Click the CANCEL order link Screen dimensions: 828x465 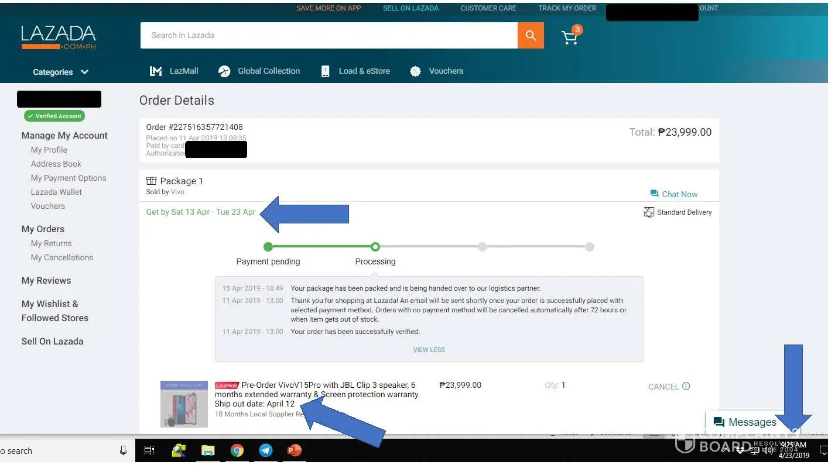pyautogui.click(x=663, y=387)
